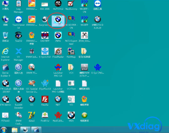Open the FindECU shortcut
Viewport: 169px width, 133px height.
(x=45, y=117)
